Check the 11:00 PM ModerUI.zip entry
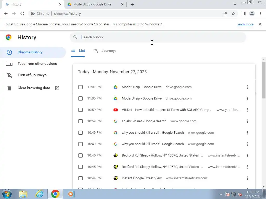 click(x=81, y=98)
